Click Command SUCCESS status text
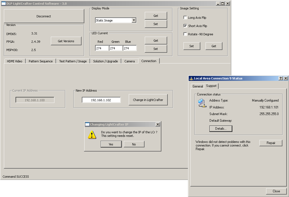 pos(16,177)
